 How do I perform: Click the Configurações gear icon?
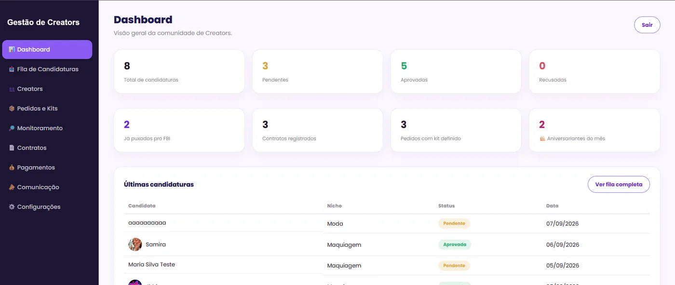(x=12, y=207)
